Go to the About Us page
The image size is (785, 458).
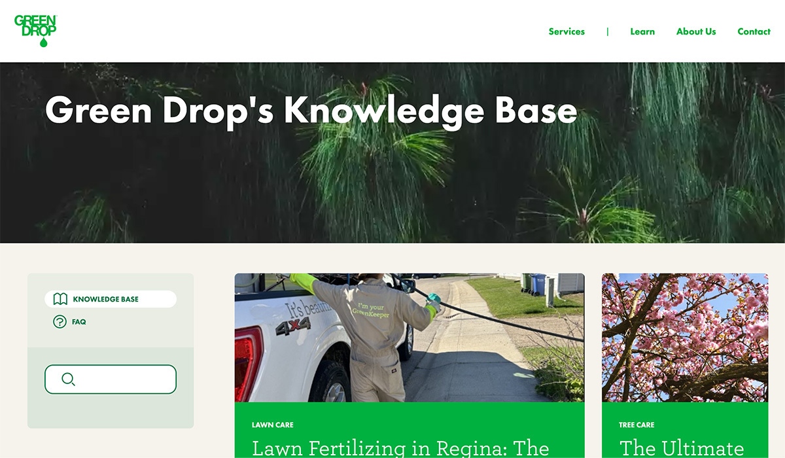[x=696, y=31]
